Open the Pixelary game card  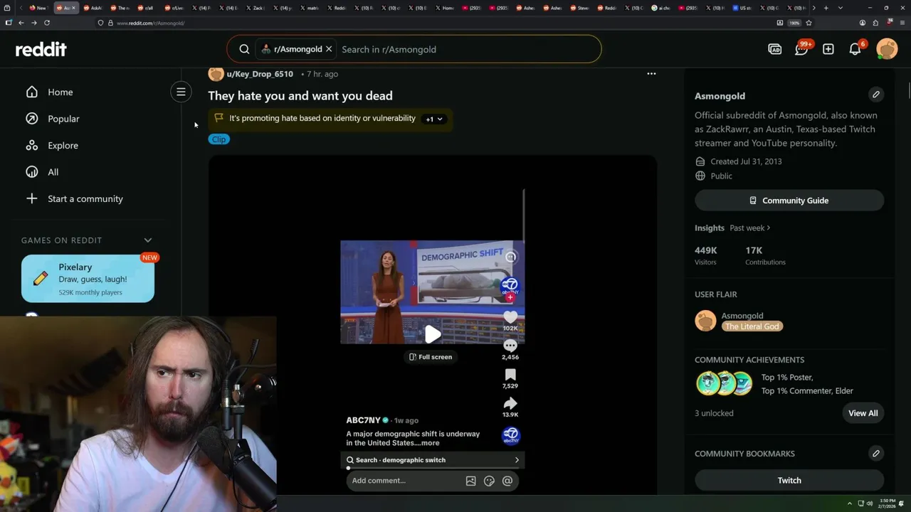pyautogui.click(x=88, y=279)
